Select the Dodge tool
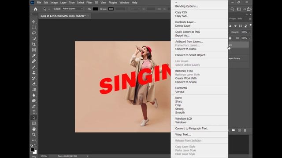 (x=34, y=101)
